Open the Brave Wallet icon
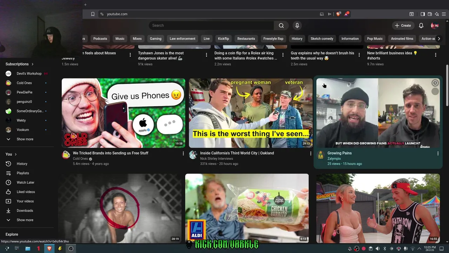The height and width of the screenshot is (253, 449). pyautogui.click(x=430, y=14)
